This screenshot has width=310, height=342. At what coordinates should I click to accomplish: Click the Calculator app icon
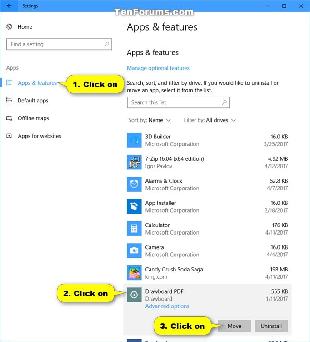click(x=134, y=229)
